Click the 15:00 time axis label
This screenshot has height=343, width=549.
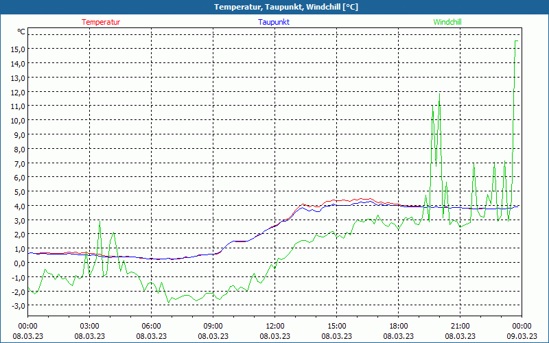pyautogui.click(x=337, y=327)
